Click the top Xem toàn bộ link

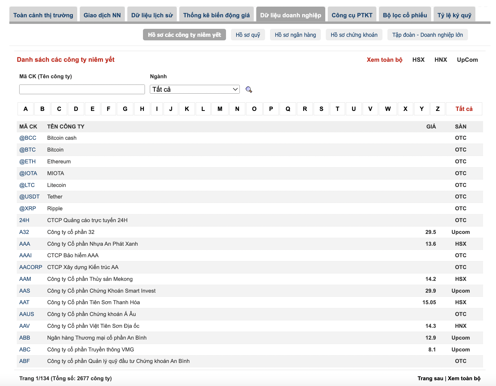coord(384,60)
